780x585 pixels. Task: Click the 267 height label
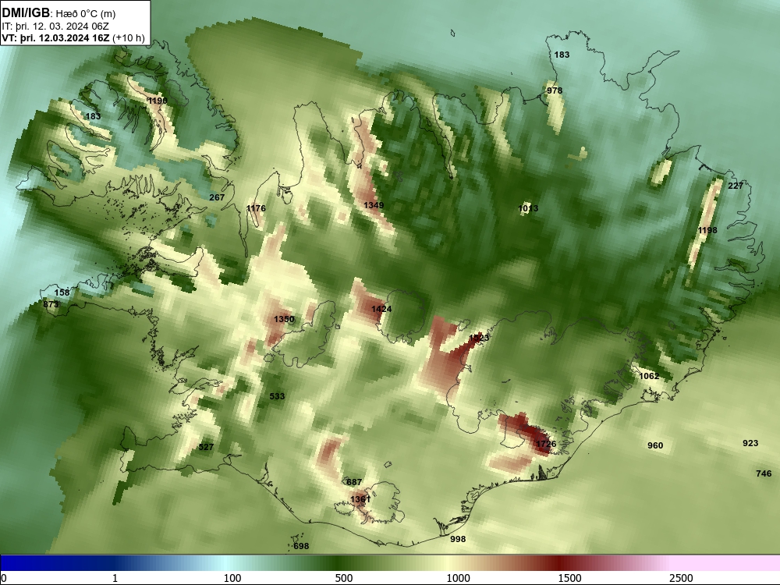pos(217,197)
